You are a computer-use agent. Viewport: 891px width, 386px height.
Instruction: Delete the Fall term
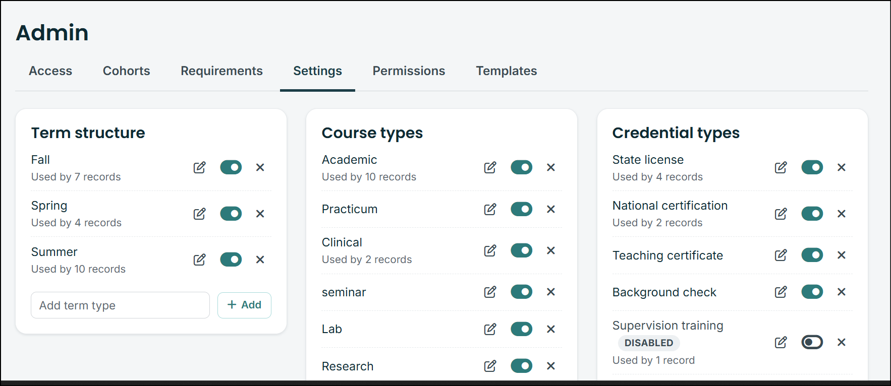pyautogui.click(x=260, y=167)
